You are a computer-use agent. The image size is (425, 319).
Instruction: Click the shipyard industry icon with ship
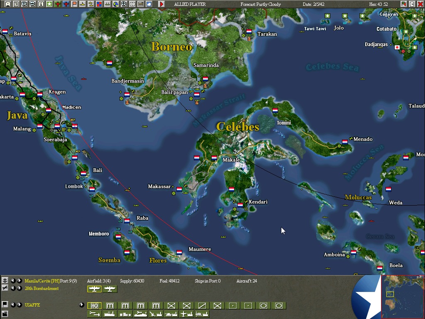pos(140,314)
